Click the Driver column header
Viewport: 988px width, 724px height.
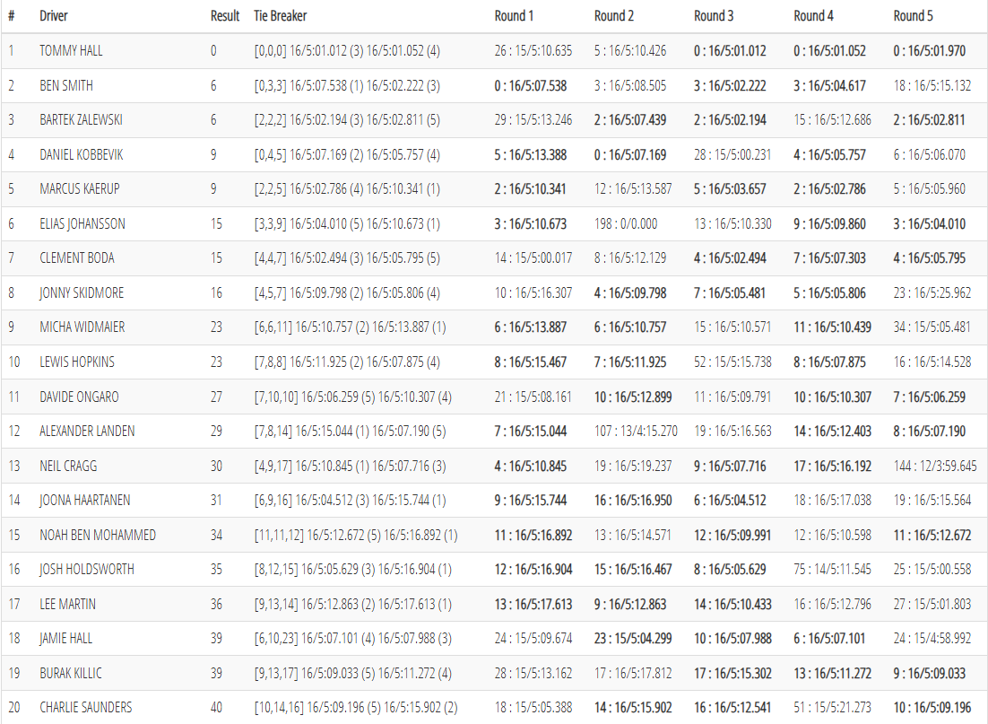(x=53, y=16)
